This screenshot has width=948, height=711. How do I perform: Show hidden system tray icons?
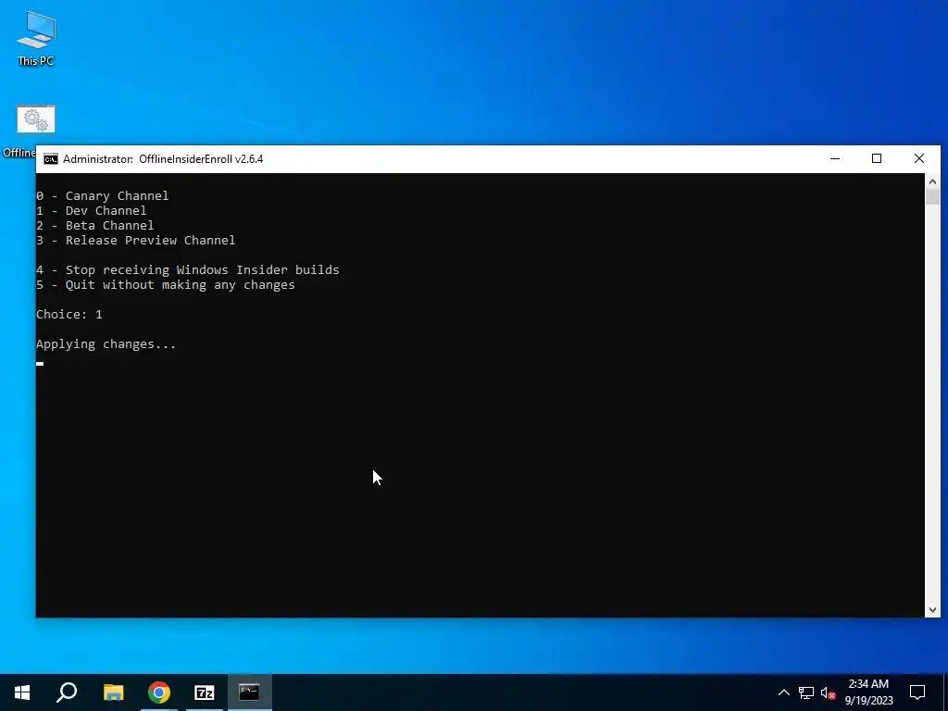783,692
